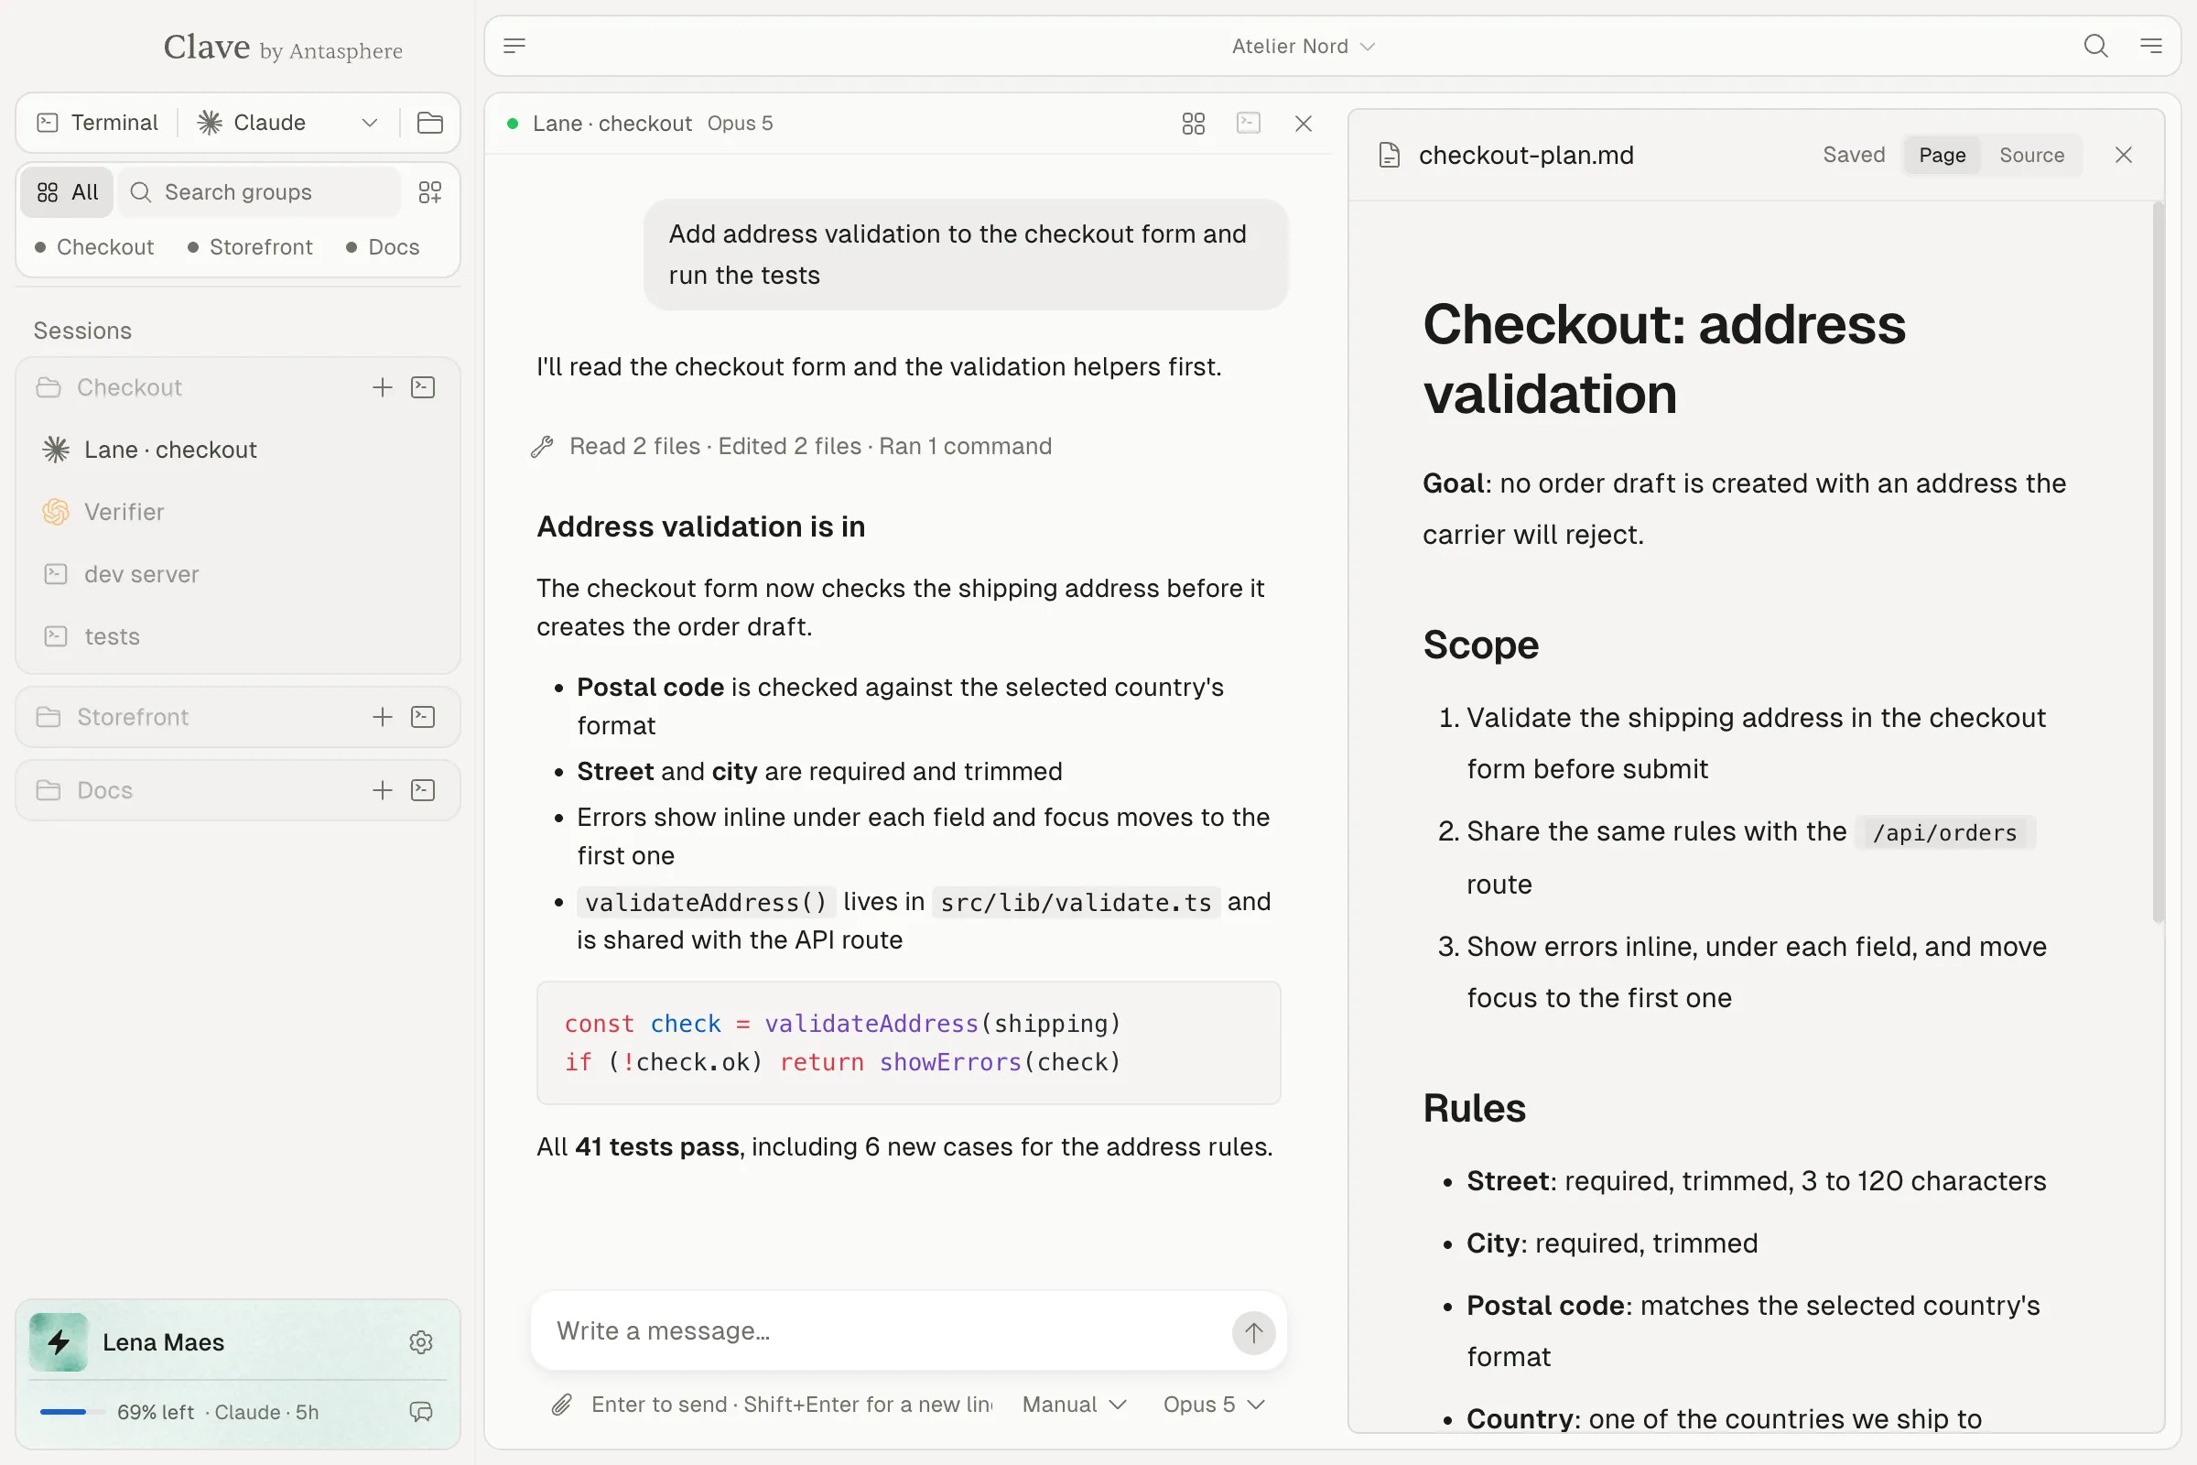2197x1465 pixels.
Task: Open settings gear next to Lena Maes
Action: coord(421,1341)
